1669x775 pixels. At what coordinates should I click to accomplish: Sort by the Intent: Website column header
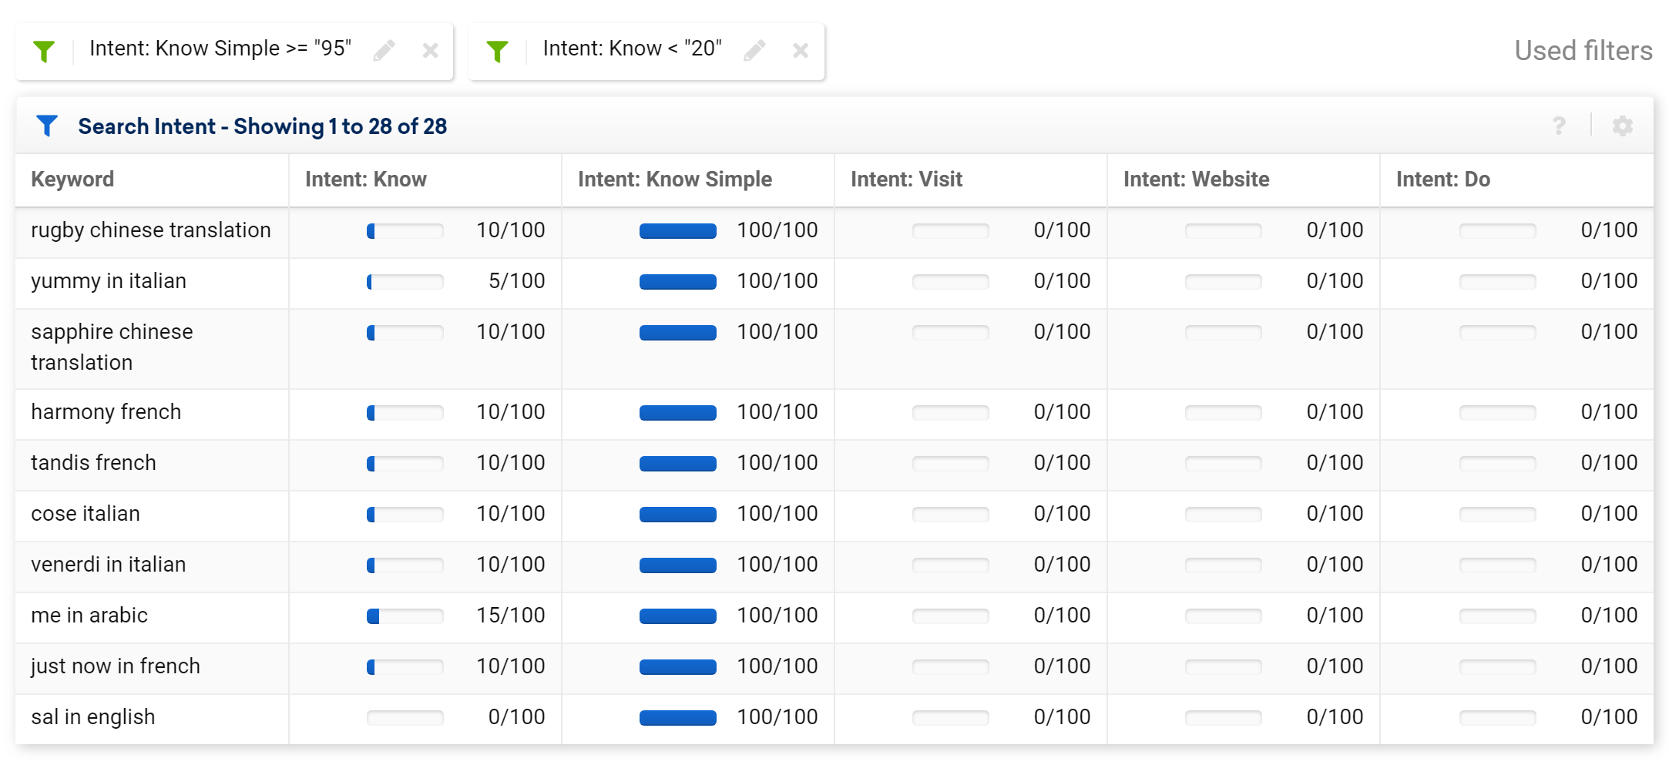pyautogui.click(x=1197, y=179)
